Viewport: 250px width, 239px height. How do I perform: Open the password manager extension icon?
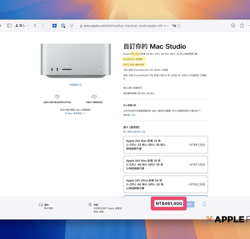pos(63,26)
